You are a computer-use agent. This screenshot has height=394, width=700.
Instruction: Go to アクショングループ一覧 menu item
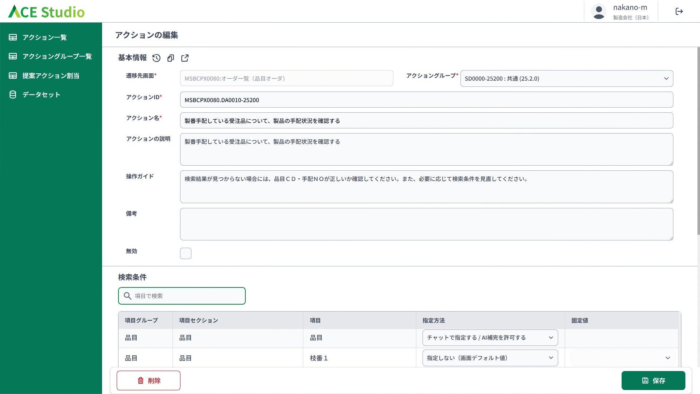(57, 56)
